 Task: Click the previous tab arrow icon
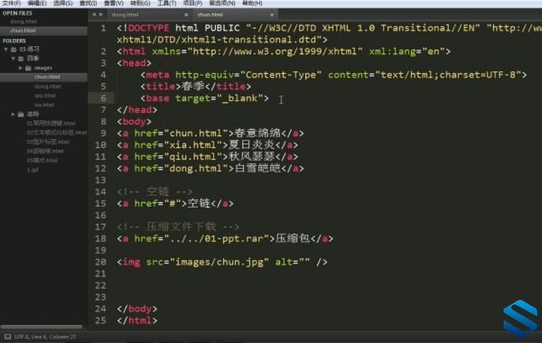click(94, 14)
